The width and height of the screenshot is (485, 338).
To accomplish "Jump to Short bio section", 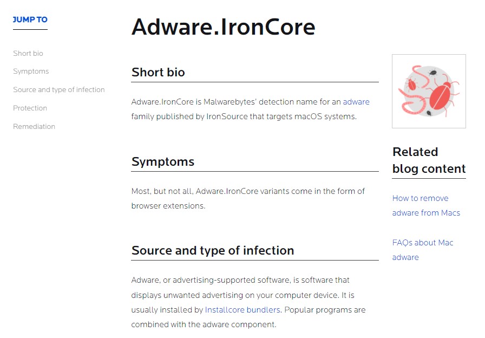I will click(28, 53).
